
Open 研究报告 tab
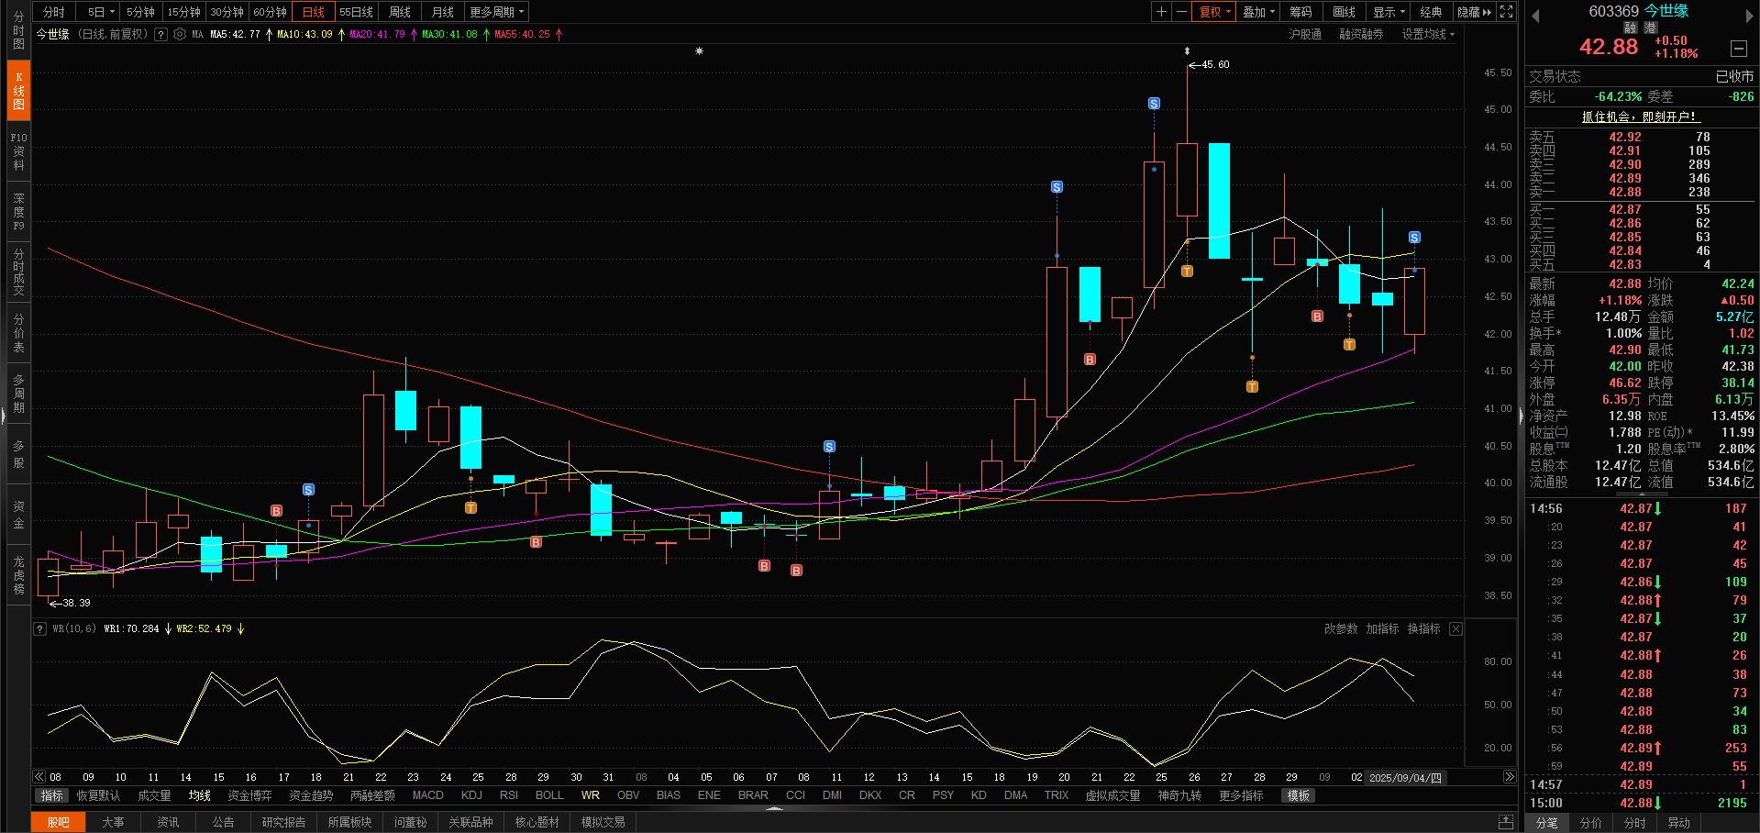(283, 822)
